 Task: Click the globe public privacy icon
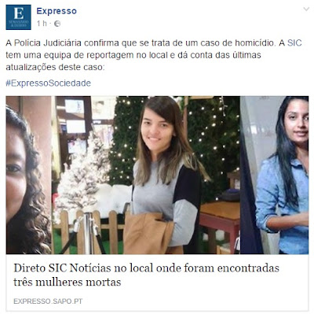click(x=57, y=24)
